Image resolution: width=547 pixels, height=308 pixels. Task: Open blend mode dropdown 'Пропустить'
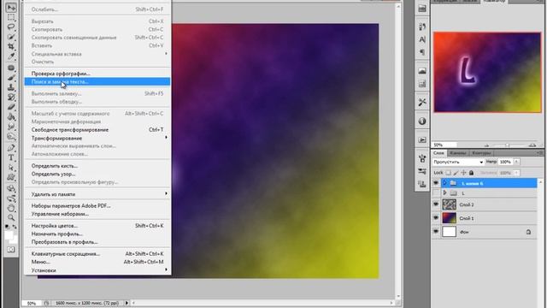458,162
